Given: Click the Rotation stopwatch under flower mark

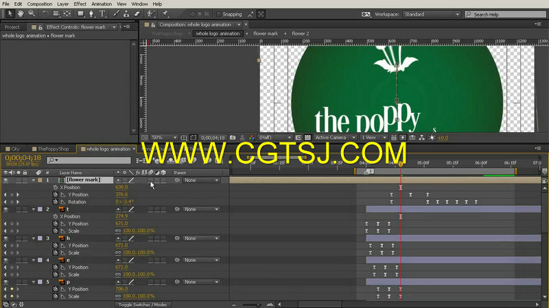Looking at the screenshot, I should 56,202.
